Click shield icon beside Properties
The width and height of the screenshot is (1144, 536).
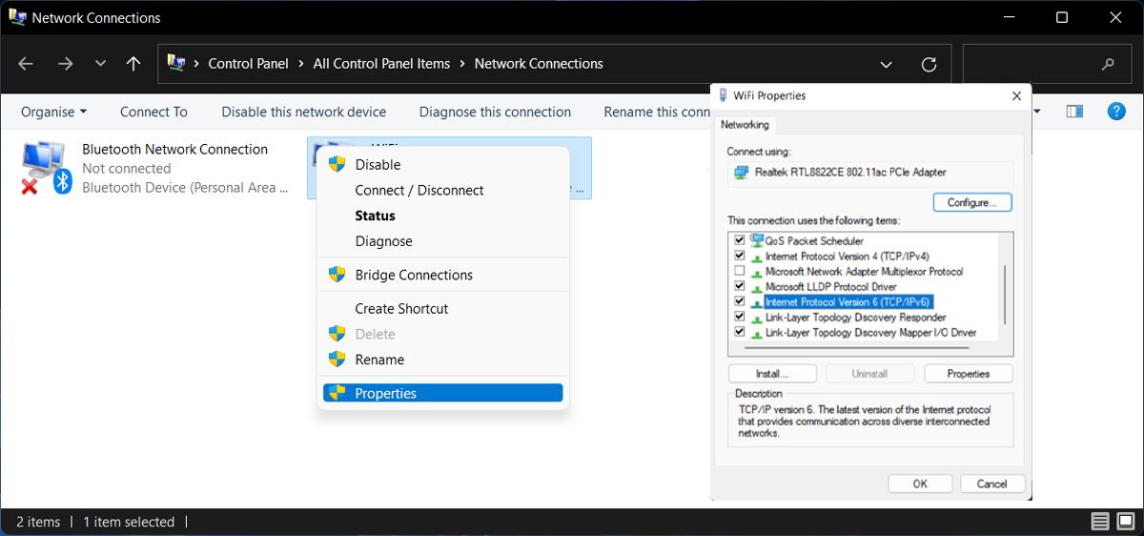pyautogui.click(x=337, y=393)
